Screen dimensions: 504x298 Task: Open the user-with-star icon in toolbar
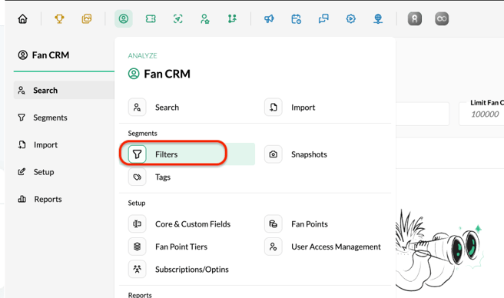click(204, 18)
